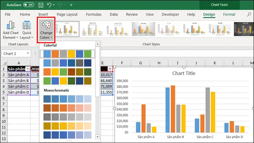Switch to the View tab
The width and height of the screenshot is (254, 143).
click(x=150, y=14)
